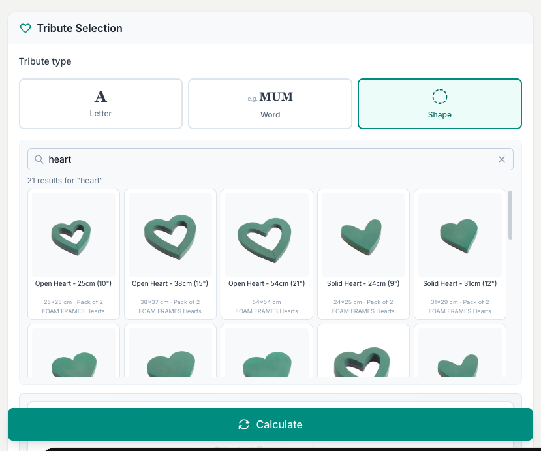
Task: Choose Solid Heart - 24cm (9") frame
Action: (x=363, y=254)
